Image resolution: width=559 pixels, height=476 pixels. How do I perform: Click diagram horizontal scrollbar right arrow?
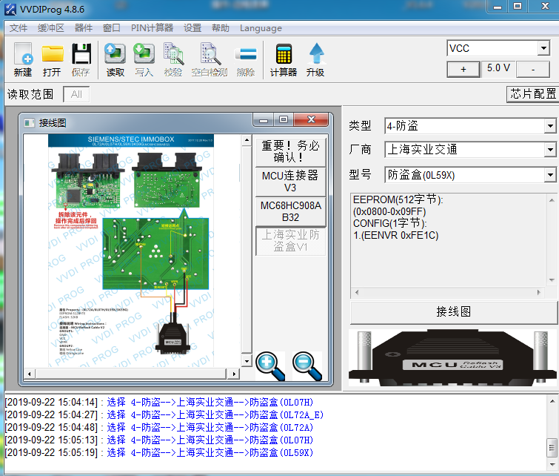234,374
